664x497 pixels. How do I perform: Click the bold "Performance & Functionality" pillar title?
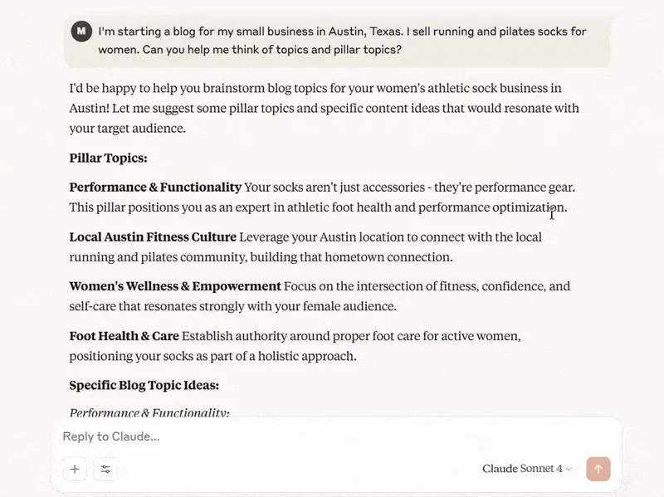[155, 188]
